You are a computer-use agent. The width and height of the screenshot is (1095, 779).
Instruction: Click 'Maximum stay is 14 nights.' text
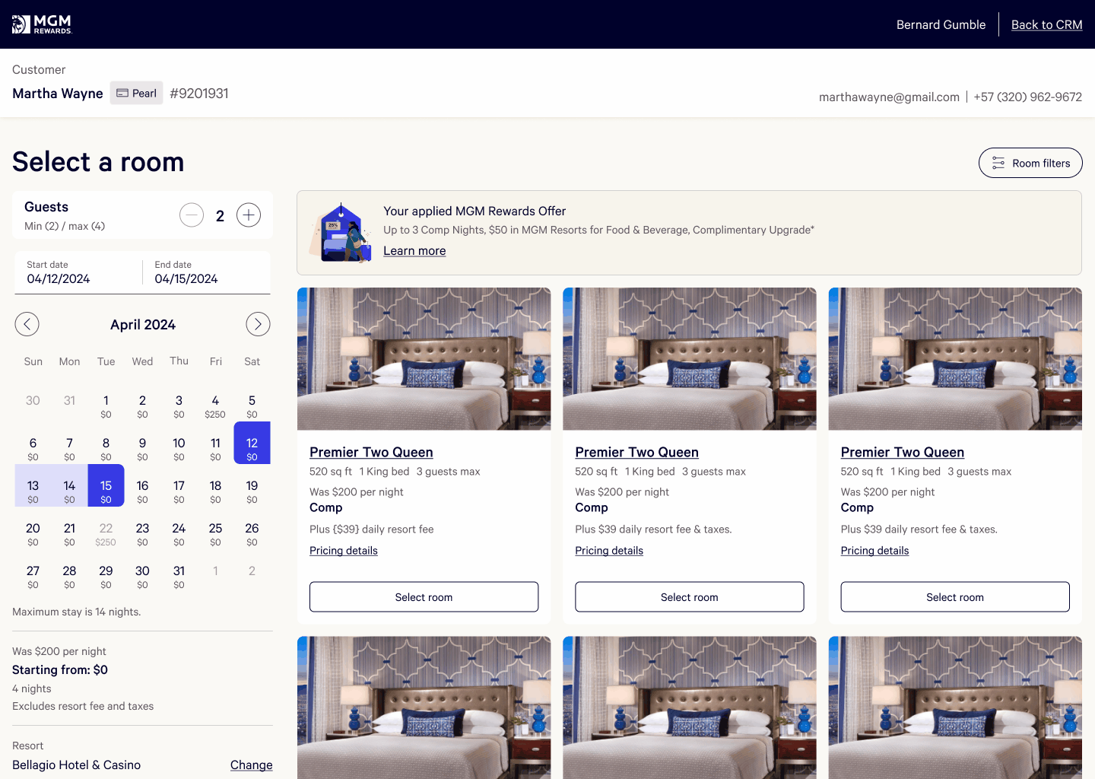[77, 612]
